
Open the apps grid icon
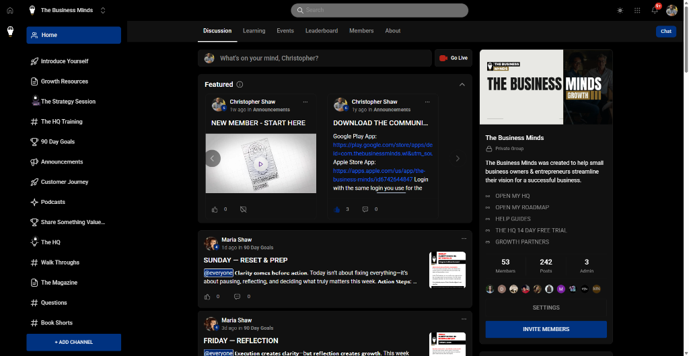tap(637, 10)
